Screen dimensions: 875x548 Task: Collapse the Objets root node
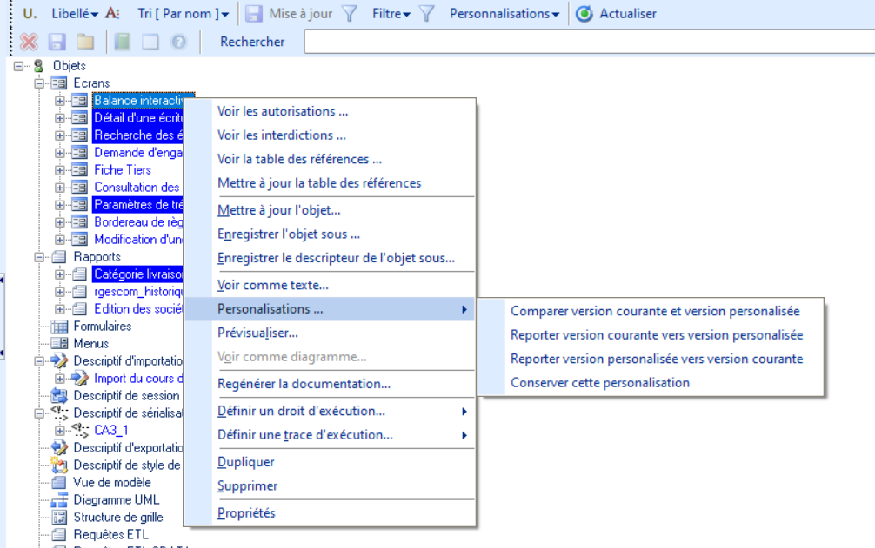click(18, 66)
